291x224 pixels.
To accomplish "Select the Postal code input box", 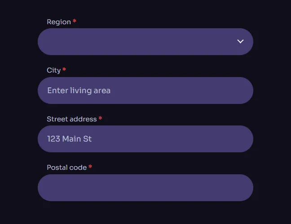I will 145,188.
